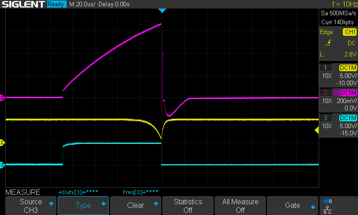
Task: Expand the Gate submenu
Action: (292, 206)
